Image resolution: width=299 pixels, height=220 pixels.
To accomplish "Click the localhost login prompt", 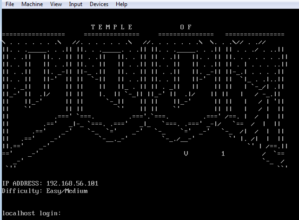I will pos(31,213).
